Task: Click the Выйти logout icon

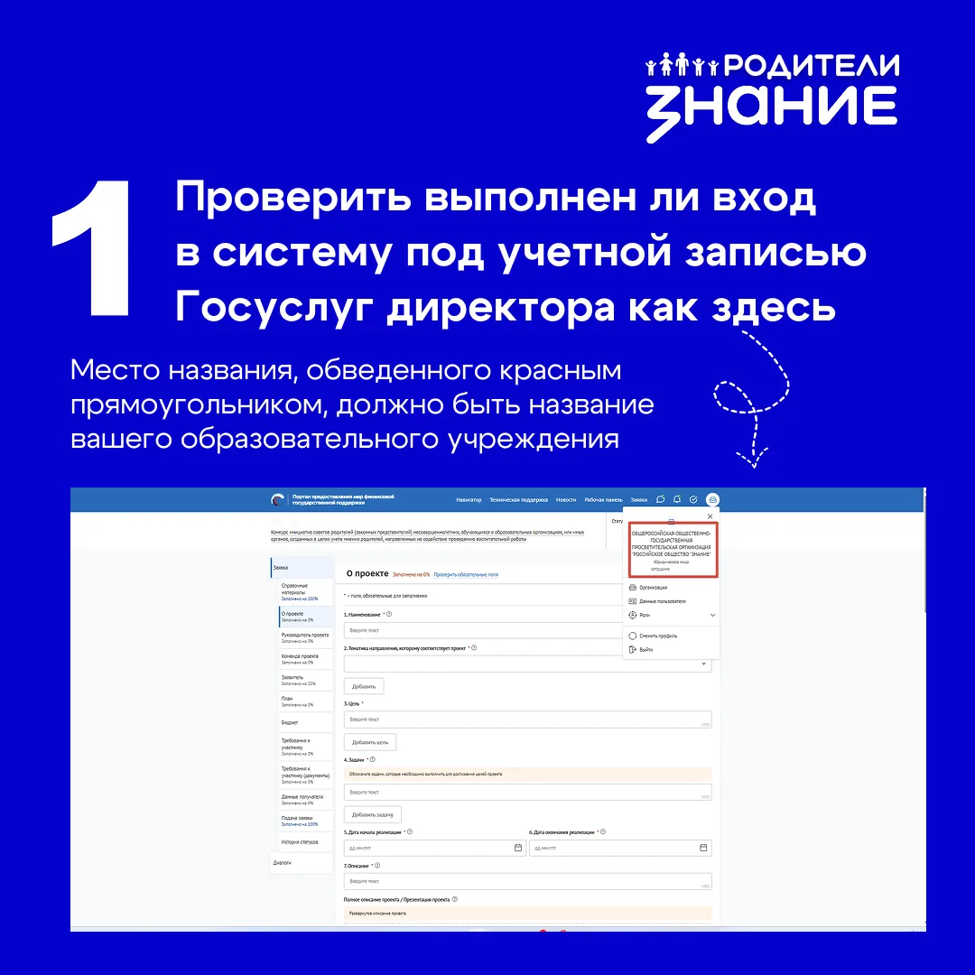Action: (632, 650)
